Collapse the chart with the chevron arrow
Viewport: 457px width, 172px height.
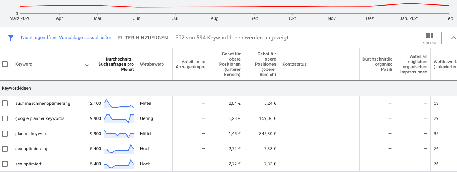pyautogui.click(x=453, y=38)
